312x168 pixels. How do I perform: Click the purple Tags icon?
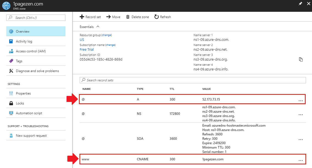click(x=11, y=61)
